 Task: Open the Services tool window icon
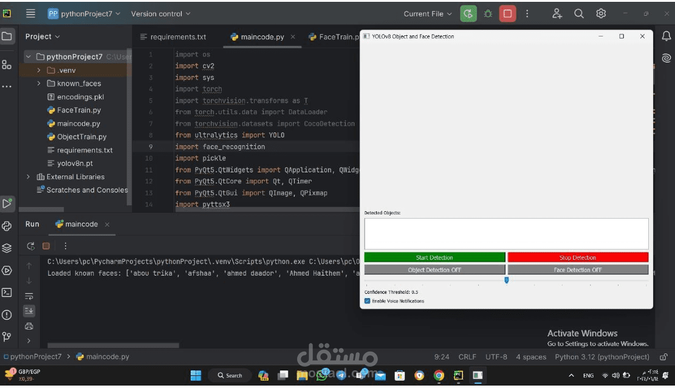[7, 270]
